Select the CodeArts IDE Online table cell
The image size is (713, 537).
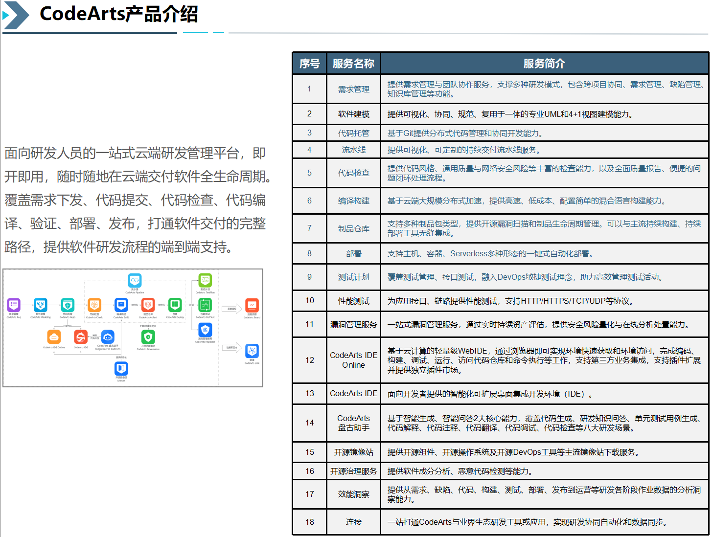(353, 360)
